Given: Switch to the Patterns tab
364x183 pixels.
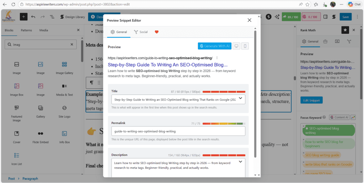Looking at the screenshot, I should point(26,30).
